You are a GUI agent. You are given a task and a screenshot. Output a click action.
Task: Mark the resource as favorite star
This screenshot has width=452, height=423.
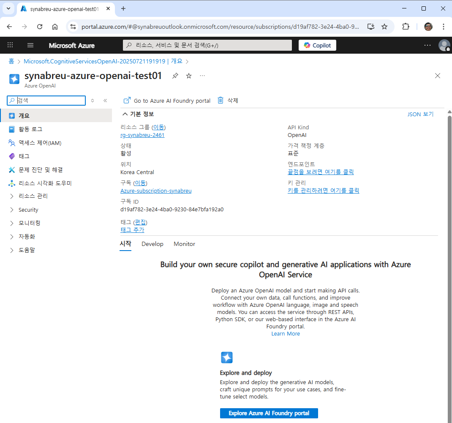click(x=189, y=76)
